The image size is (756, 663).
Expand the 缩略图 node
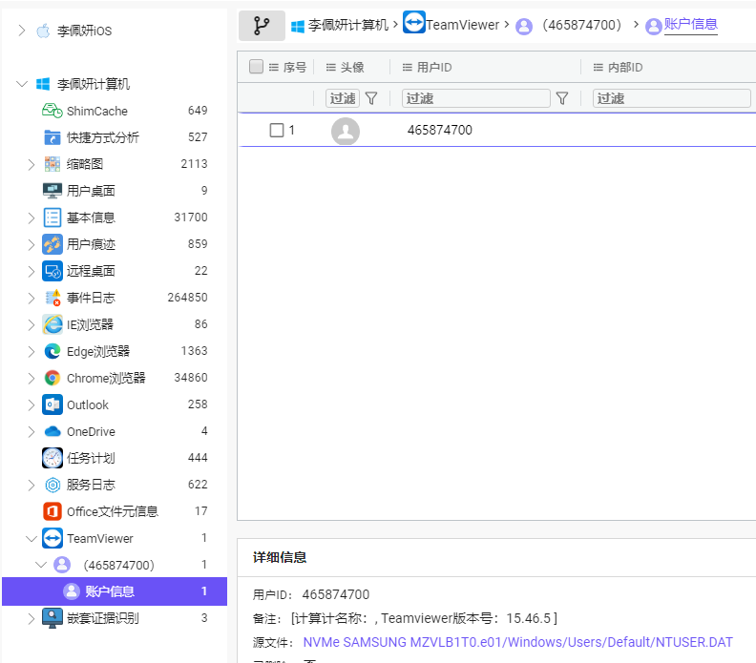click(31, 164)
